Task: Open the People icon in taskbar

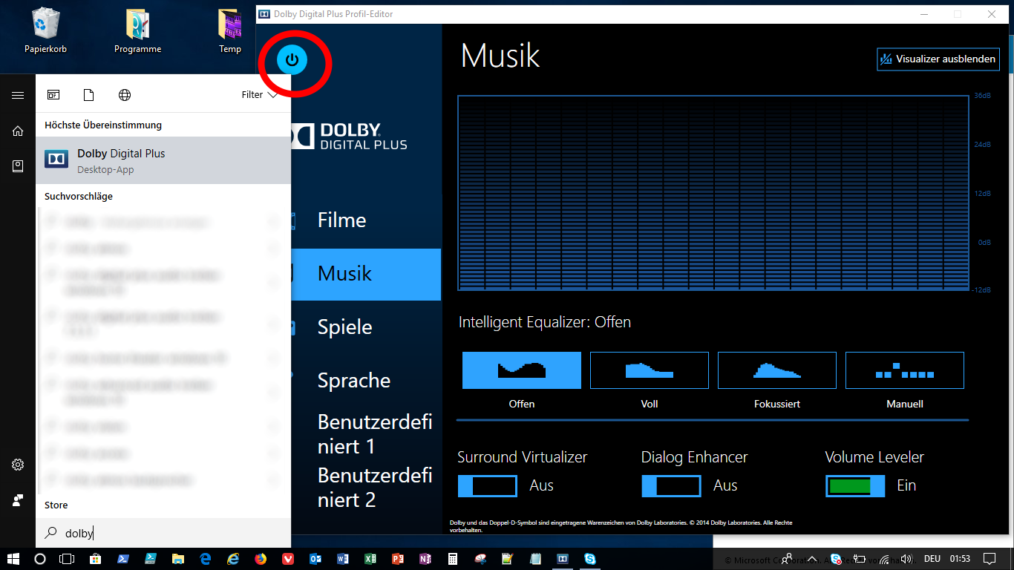Action: tap(788, 559)
